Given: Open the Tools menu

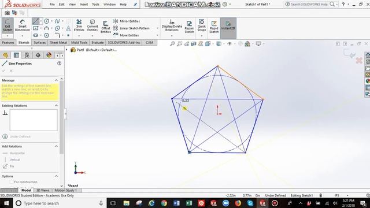Looking at the screenshot, I should (95, 5).
